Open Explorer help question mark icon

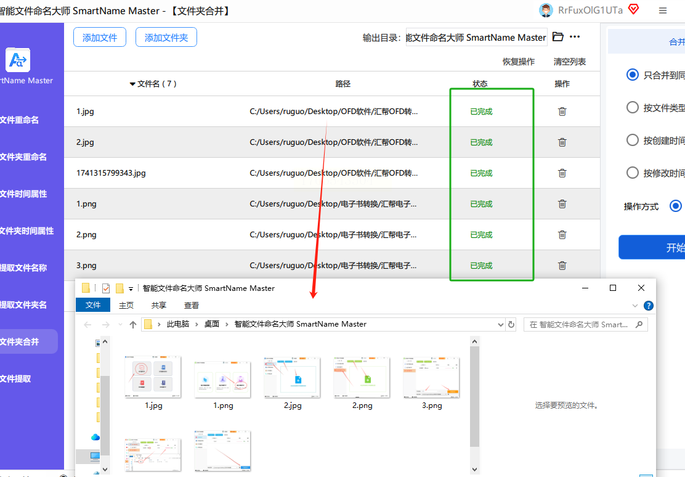(648, 306)
